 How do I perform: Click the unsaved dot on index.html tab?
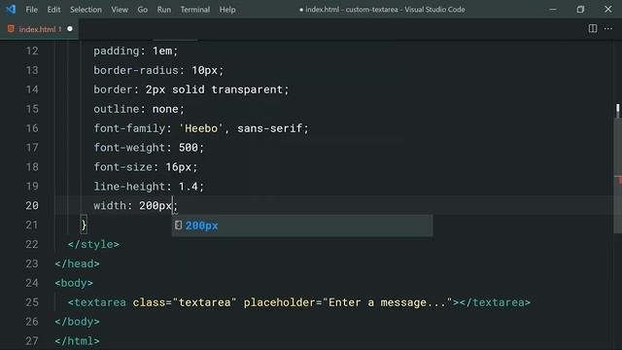tap(70, 29)
